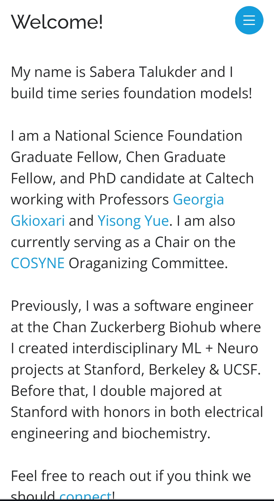Click the Welcome! heading
Image resolution: width=274 pixels, height=501 pixels.
pyautogui.click(x=57, y=22)
